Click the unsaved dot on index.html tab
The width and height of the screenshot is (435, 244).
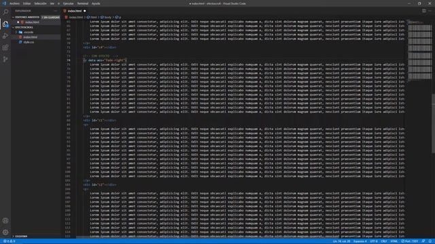[84, 11]
